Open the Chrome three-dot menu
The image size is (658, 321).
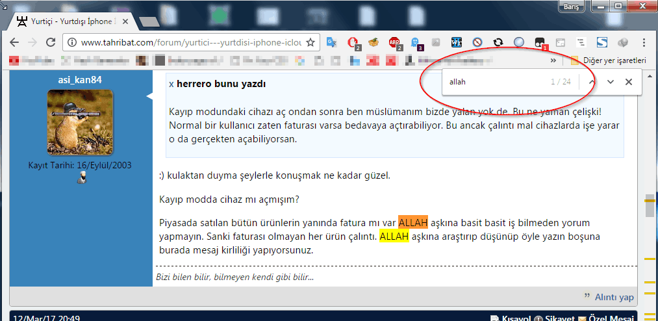click(644, 43)
